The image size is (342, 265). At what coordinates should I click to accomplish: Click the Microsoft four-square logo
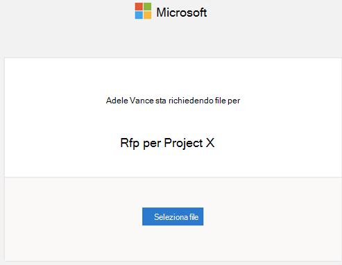(143, 11)
